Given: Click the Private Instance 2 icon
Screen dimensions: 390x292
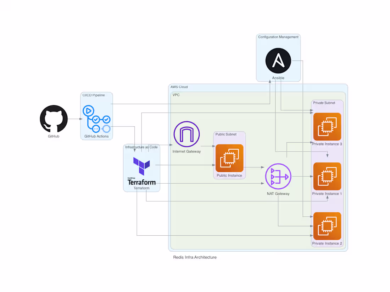Looking at the screenshot, I should pyautogui.click(x=327, y=226).
